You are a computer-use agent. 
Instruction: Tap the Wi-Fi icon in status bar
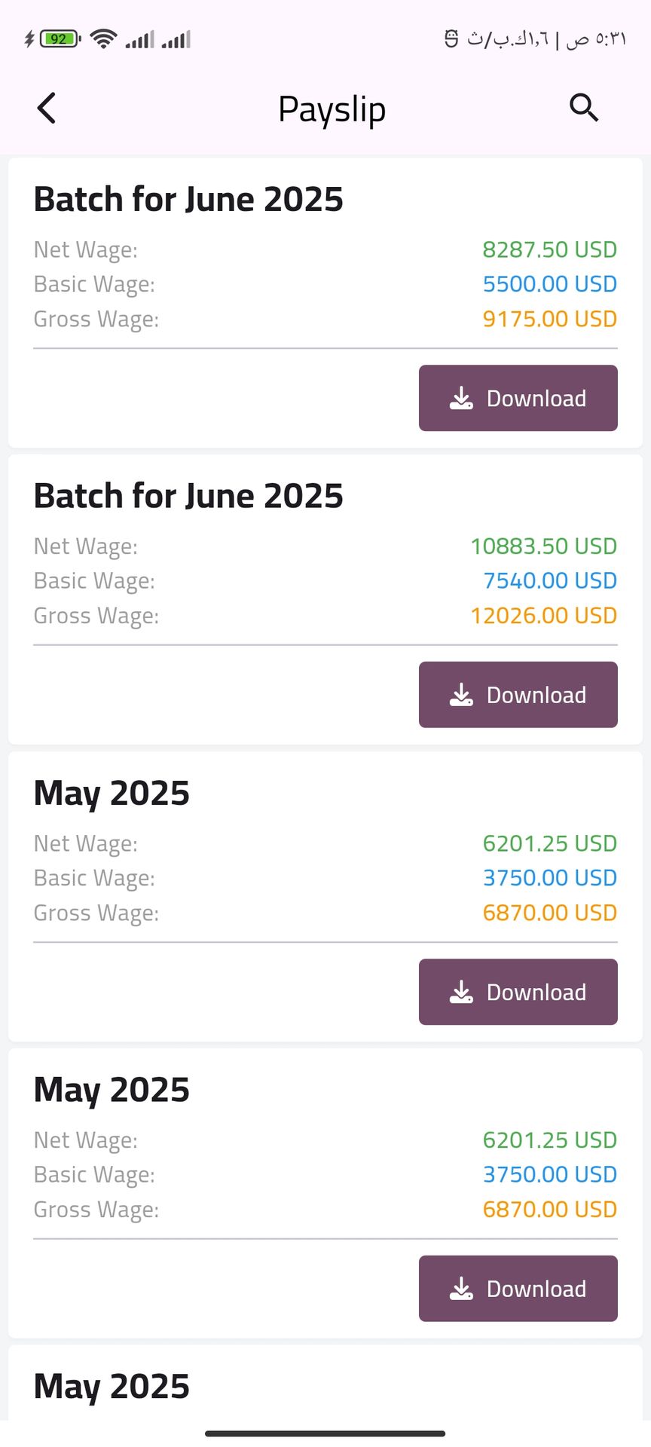click(102, 38)
